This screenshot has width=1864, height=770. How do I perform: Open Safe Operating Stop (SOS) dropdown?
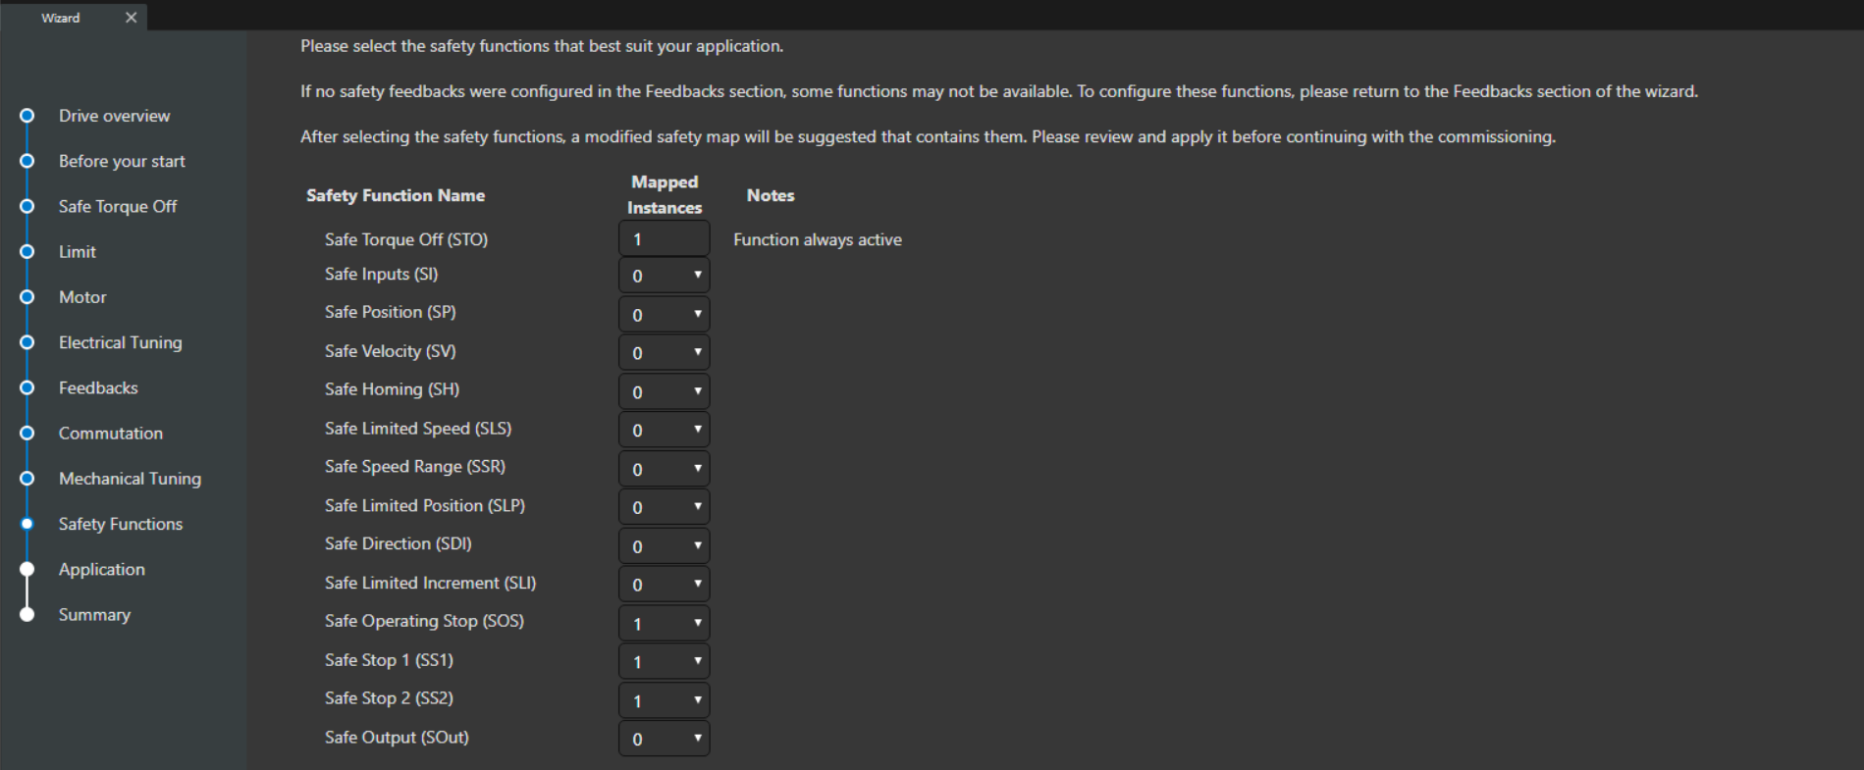(665, 623)
